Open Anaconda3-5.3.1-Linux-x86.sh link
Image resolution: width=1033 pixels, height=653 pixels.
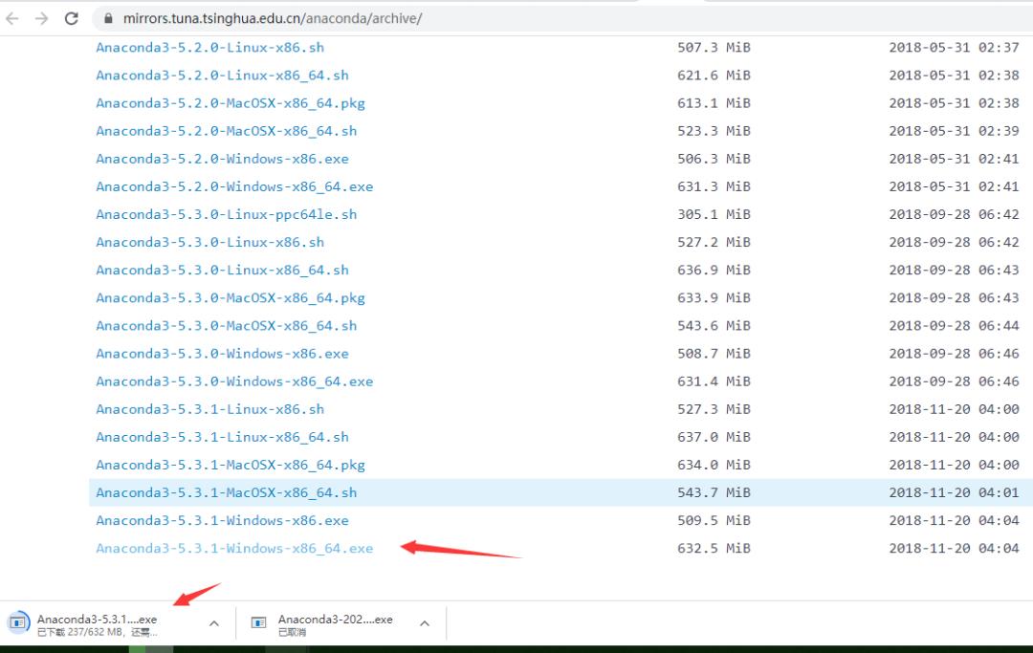tap(210, 409)
